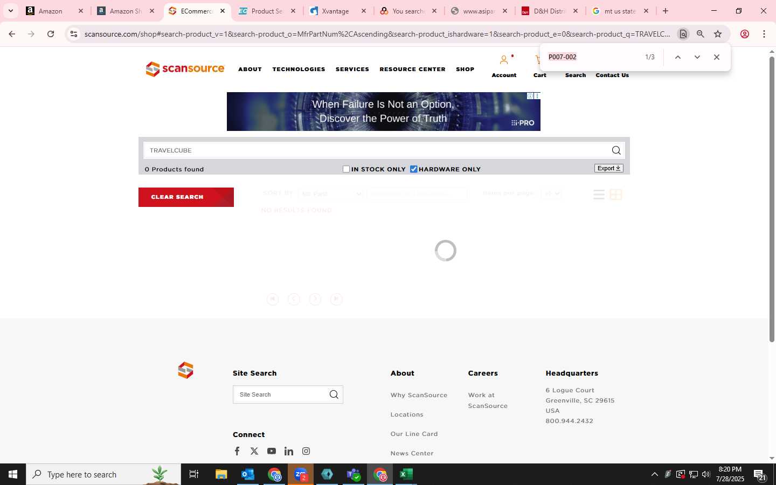This screenshot has width=776, height=485.
Task: Open the Shop menu
Action: [x=465, y=69]
